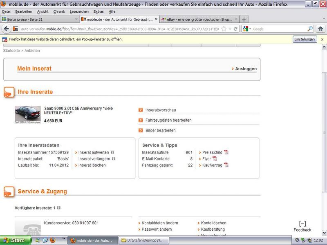This screenshot has width=327, height=245.
Task: Expand hidden quick launch icons chevron
Action: (63, 238)
